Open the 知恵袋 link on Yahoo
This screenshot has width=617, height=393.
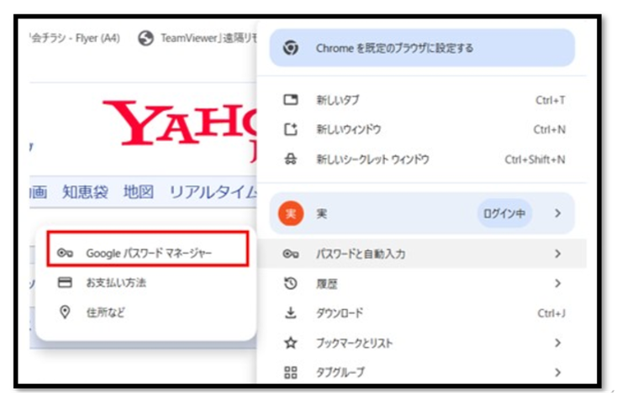[86, 192]
